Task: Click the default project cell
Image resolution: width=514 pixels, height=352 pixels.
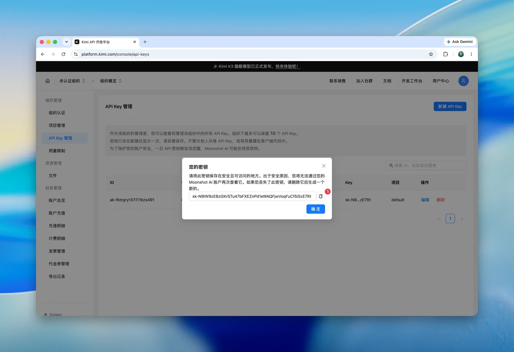Action: (398, 200)
